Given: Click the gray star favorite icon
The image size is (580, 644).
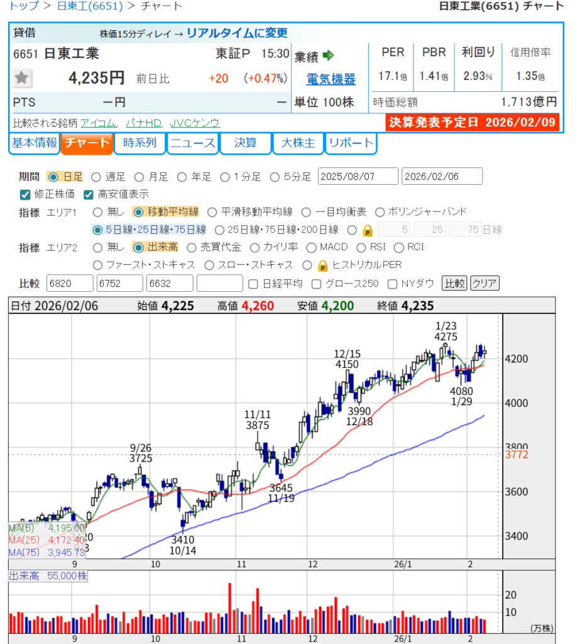Looking at the screenshot, I should (23, 78).
